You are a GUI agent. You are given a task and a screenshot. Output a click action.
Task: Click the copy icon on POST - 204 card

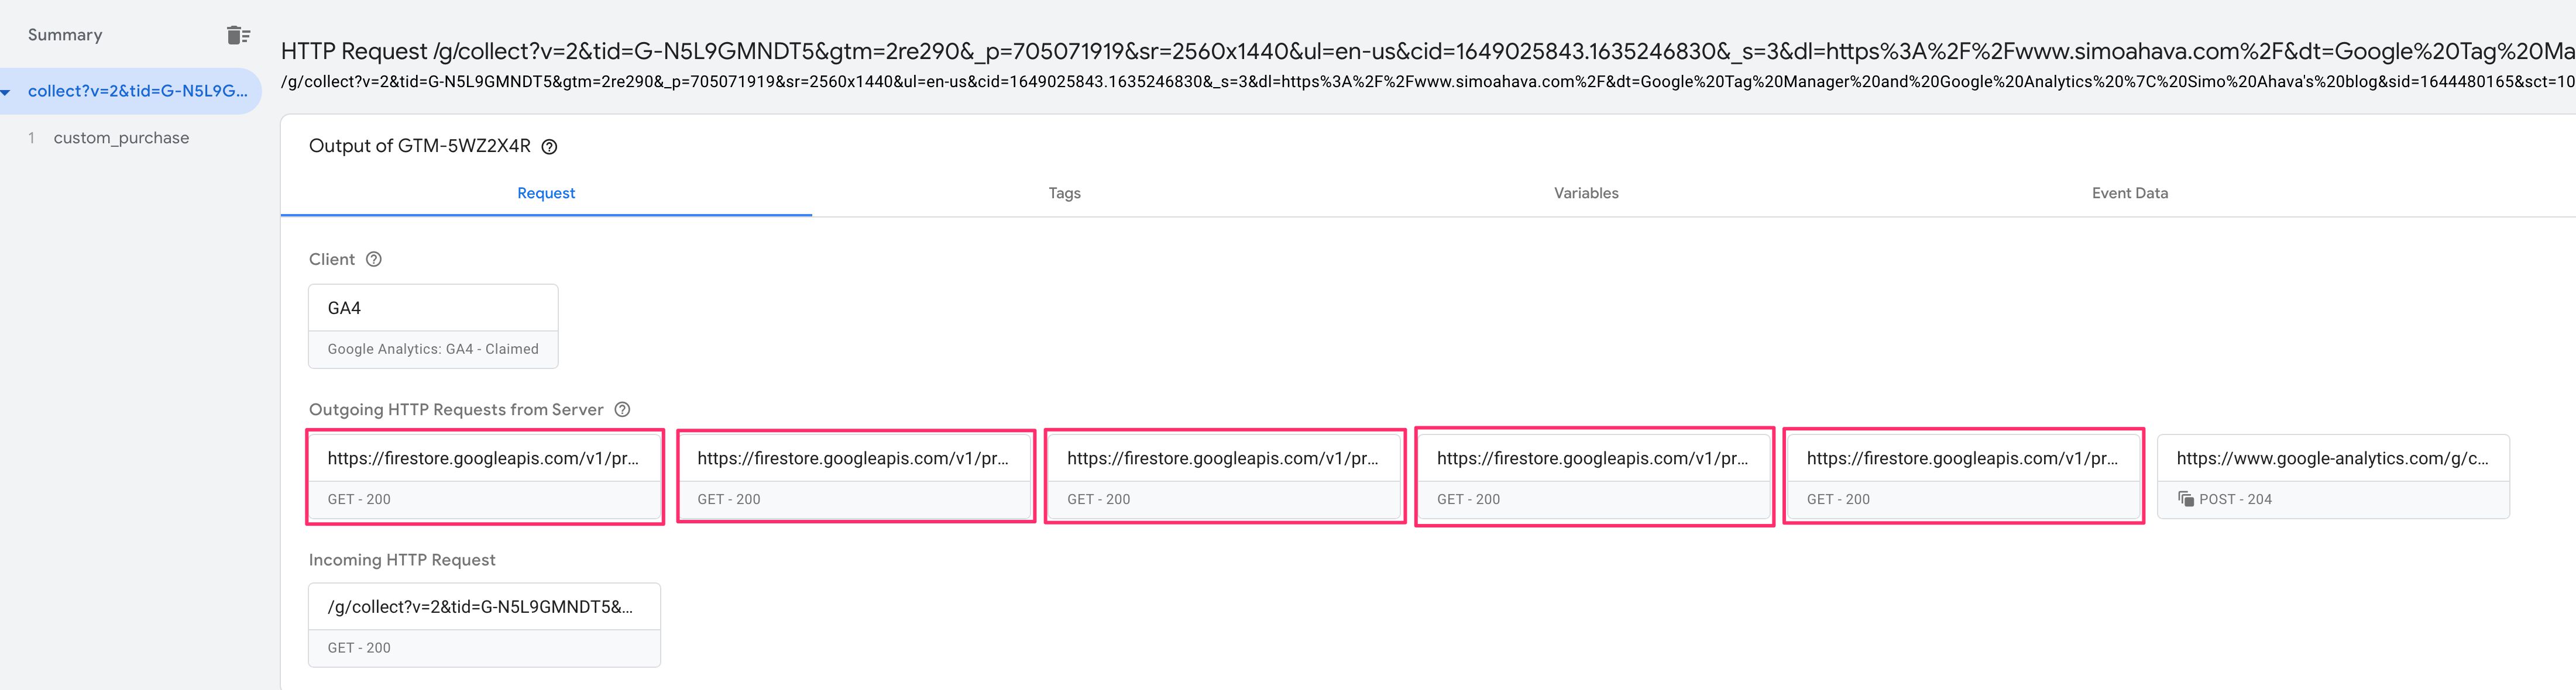2186,499
